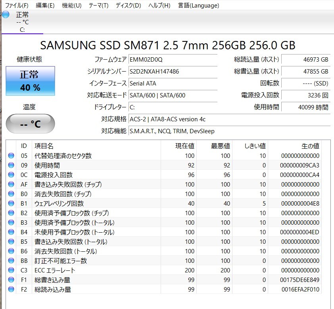Select the 使用時間 attribute name in table
The height and width of the screenshot is (309, 334).
click(47, 165)
